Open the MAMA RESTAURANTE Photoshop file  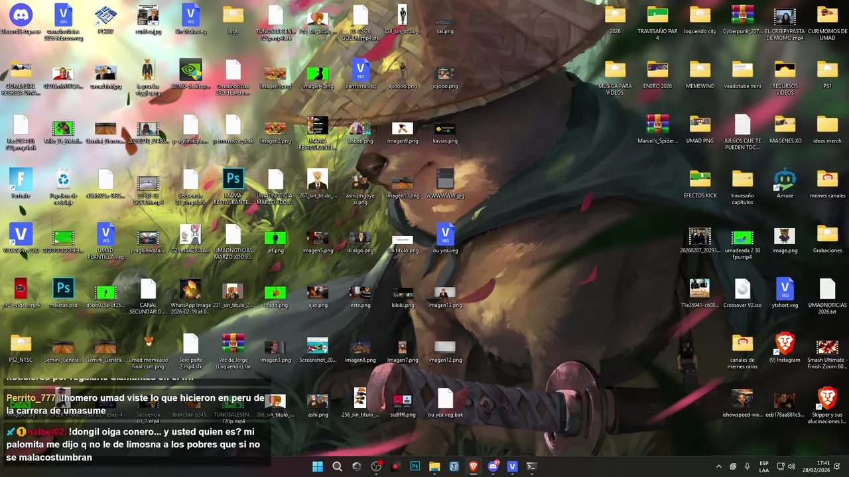[233, 187]
